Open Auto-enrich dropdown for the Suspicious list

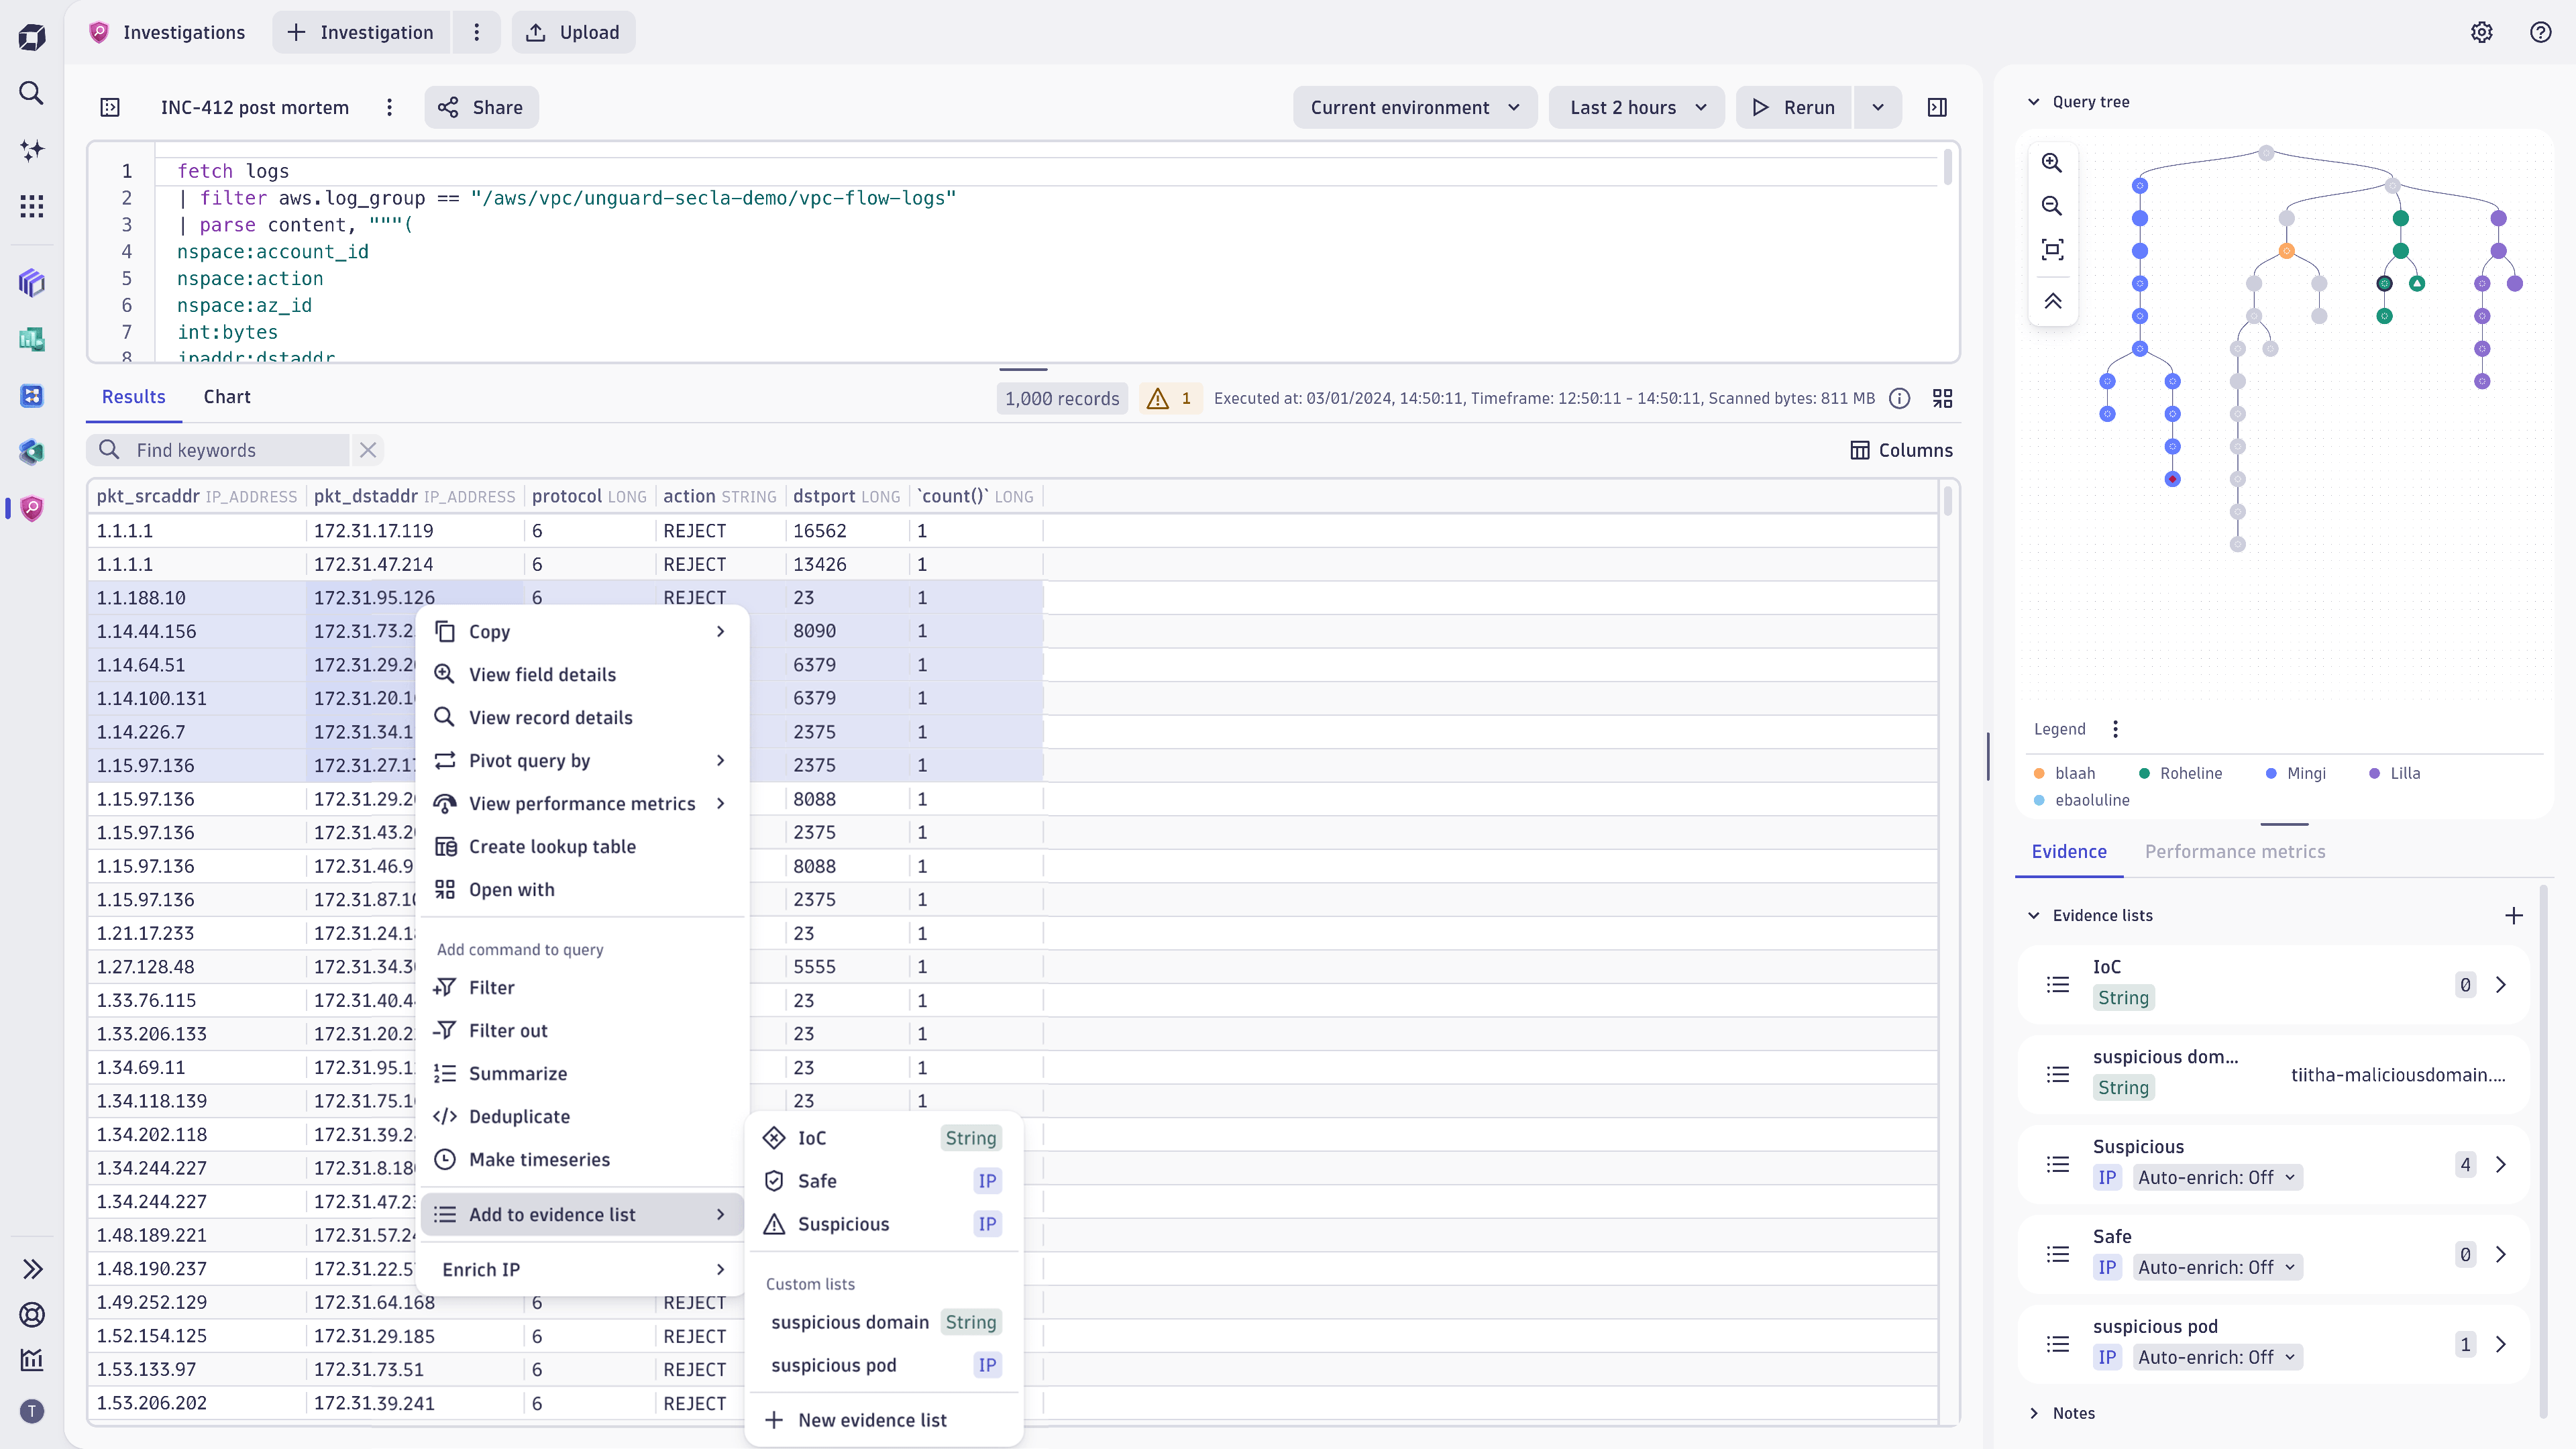click(x=2218, y=1177)
